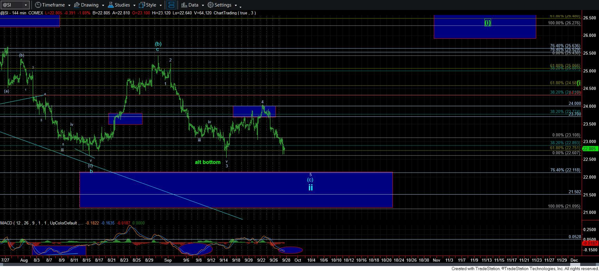Click the current price marker 22.805
This screenshot has height=271, width=599.
(590, 149)
